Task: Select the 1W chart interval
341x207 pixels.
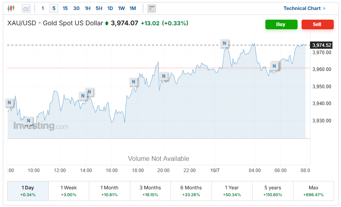Action: click(121, 8)
